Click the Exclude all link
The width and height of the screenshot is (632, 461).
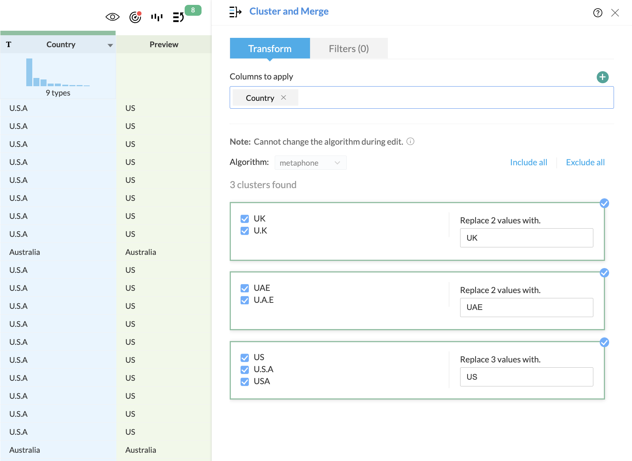585,162
